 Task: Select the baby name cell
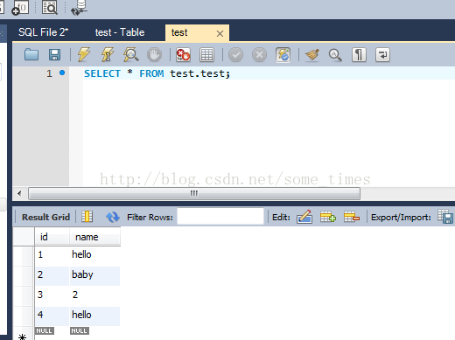click(94, 275)
